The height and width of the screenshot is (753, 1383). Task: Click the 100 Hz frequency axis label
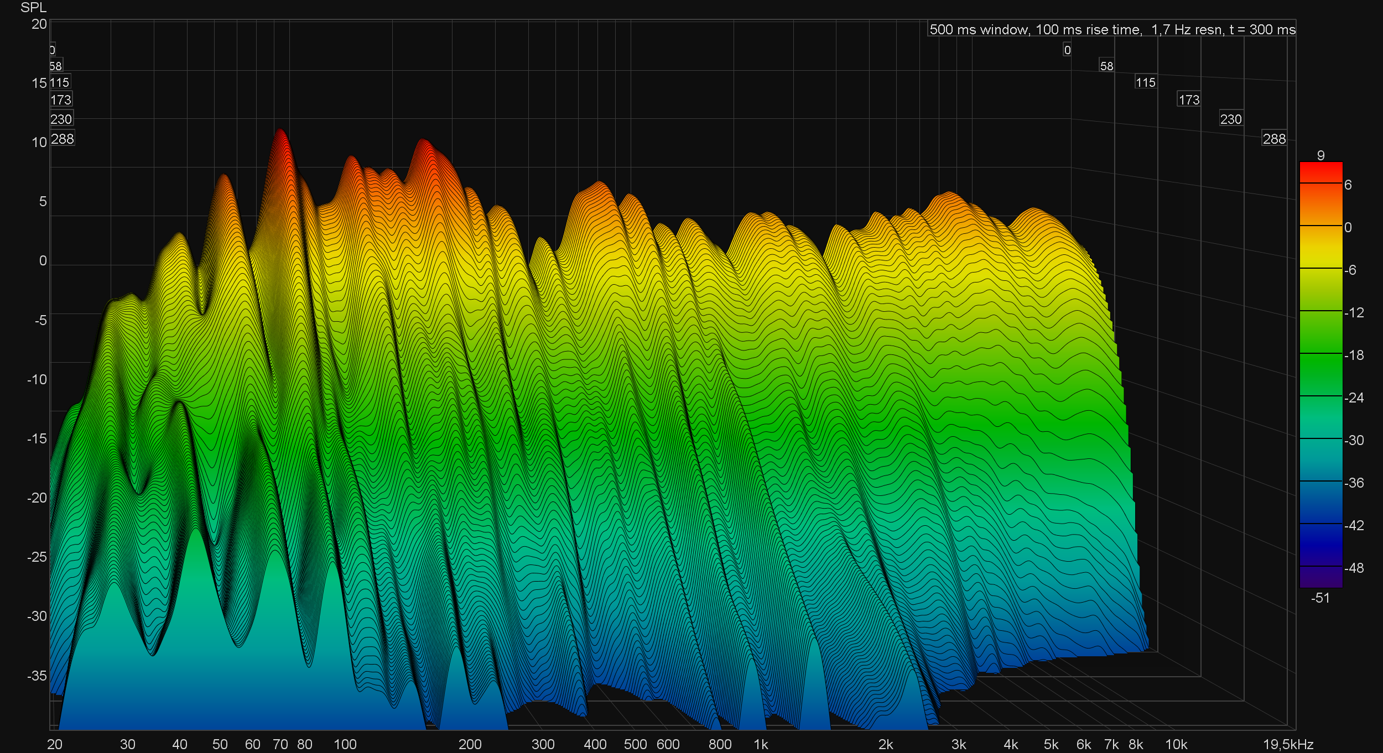point(345,744)
